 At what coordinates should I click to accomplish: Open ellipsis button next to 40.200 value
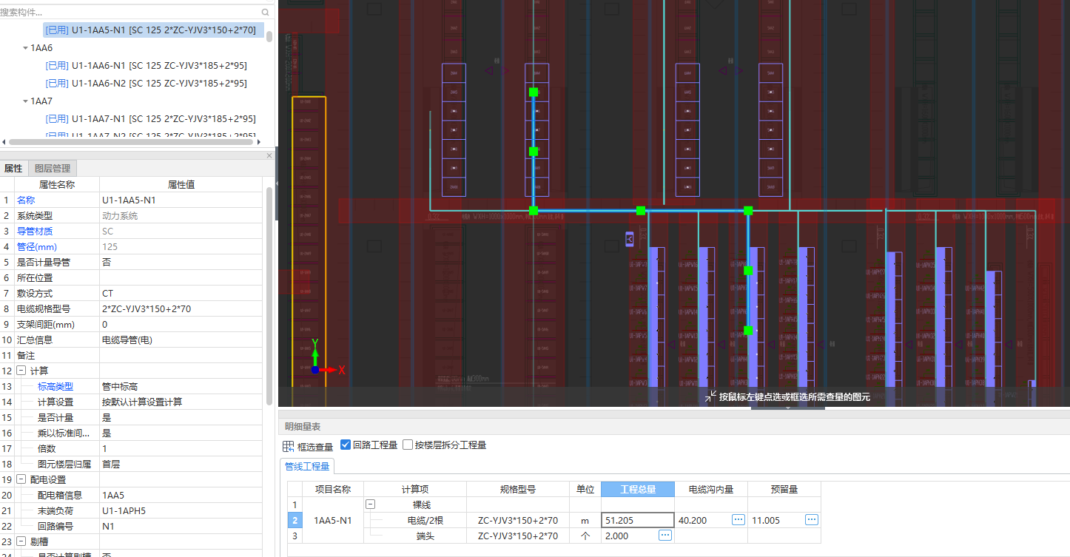pos(738,520)
